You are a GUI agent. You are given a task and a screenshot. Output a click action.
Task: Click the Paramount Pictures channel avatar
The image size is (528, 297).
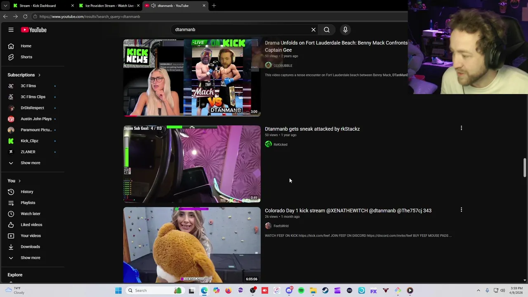(11, 130)
